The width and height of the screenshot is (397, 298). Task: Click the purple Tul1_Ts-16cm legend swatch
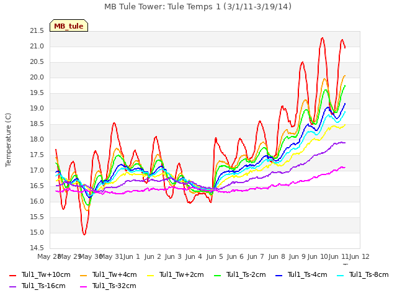(12, 287)
